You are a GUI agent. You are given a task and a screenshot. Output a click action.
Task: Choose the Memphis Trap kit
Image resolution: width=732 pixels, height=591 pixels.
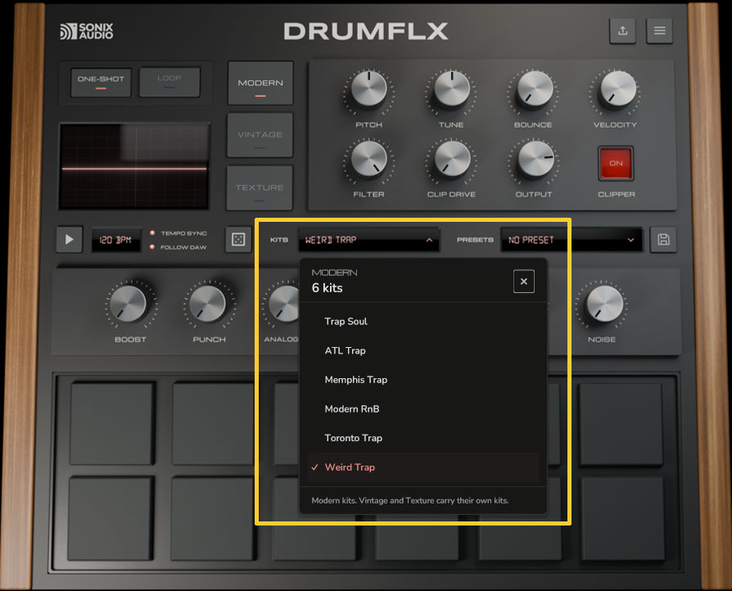coord(423,380)
